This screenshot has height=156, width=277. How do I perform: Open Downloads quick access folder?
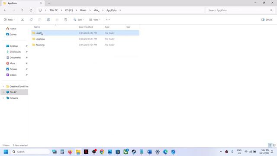[x=13, y=52]
